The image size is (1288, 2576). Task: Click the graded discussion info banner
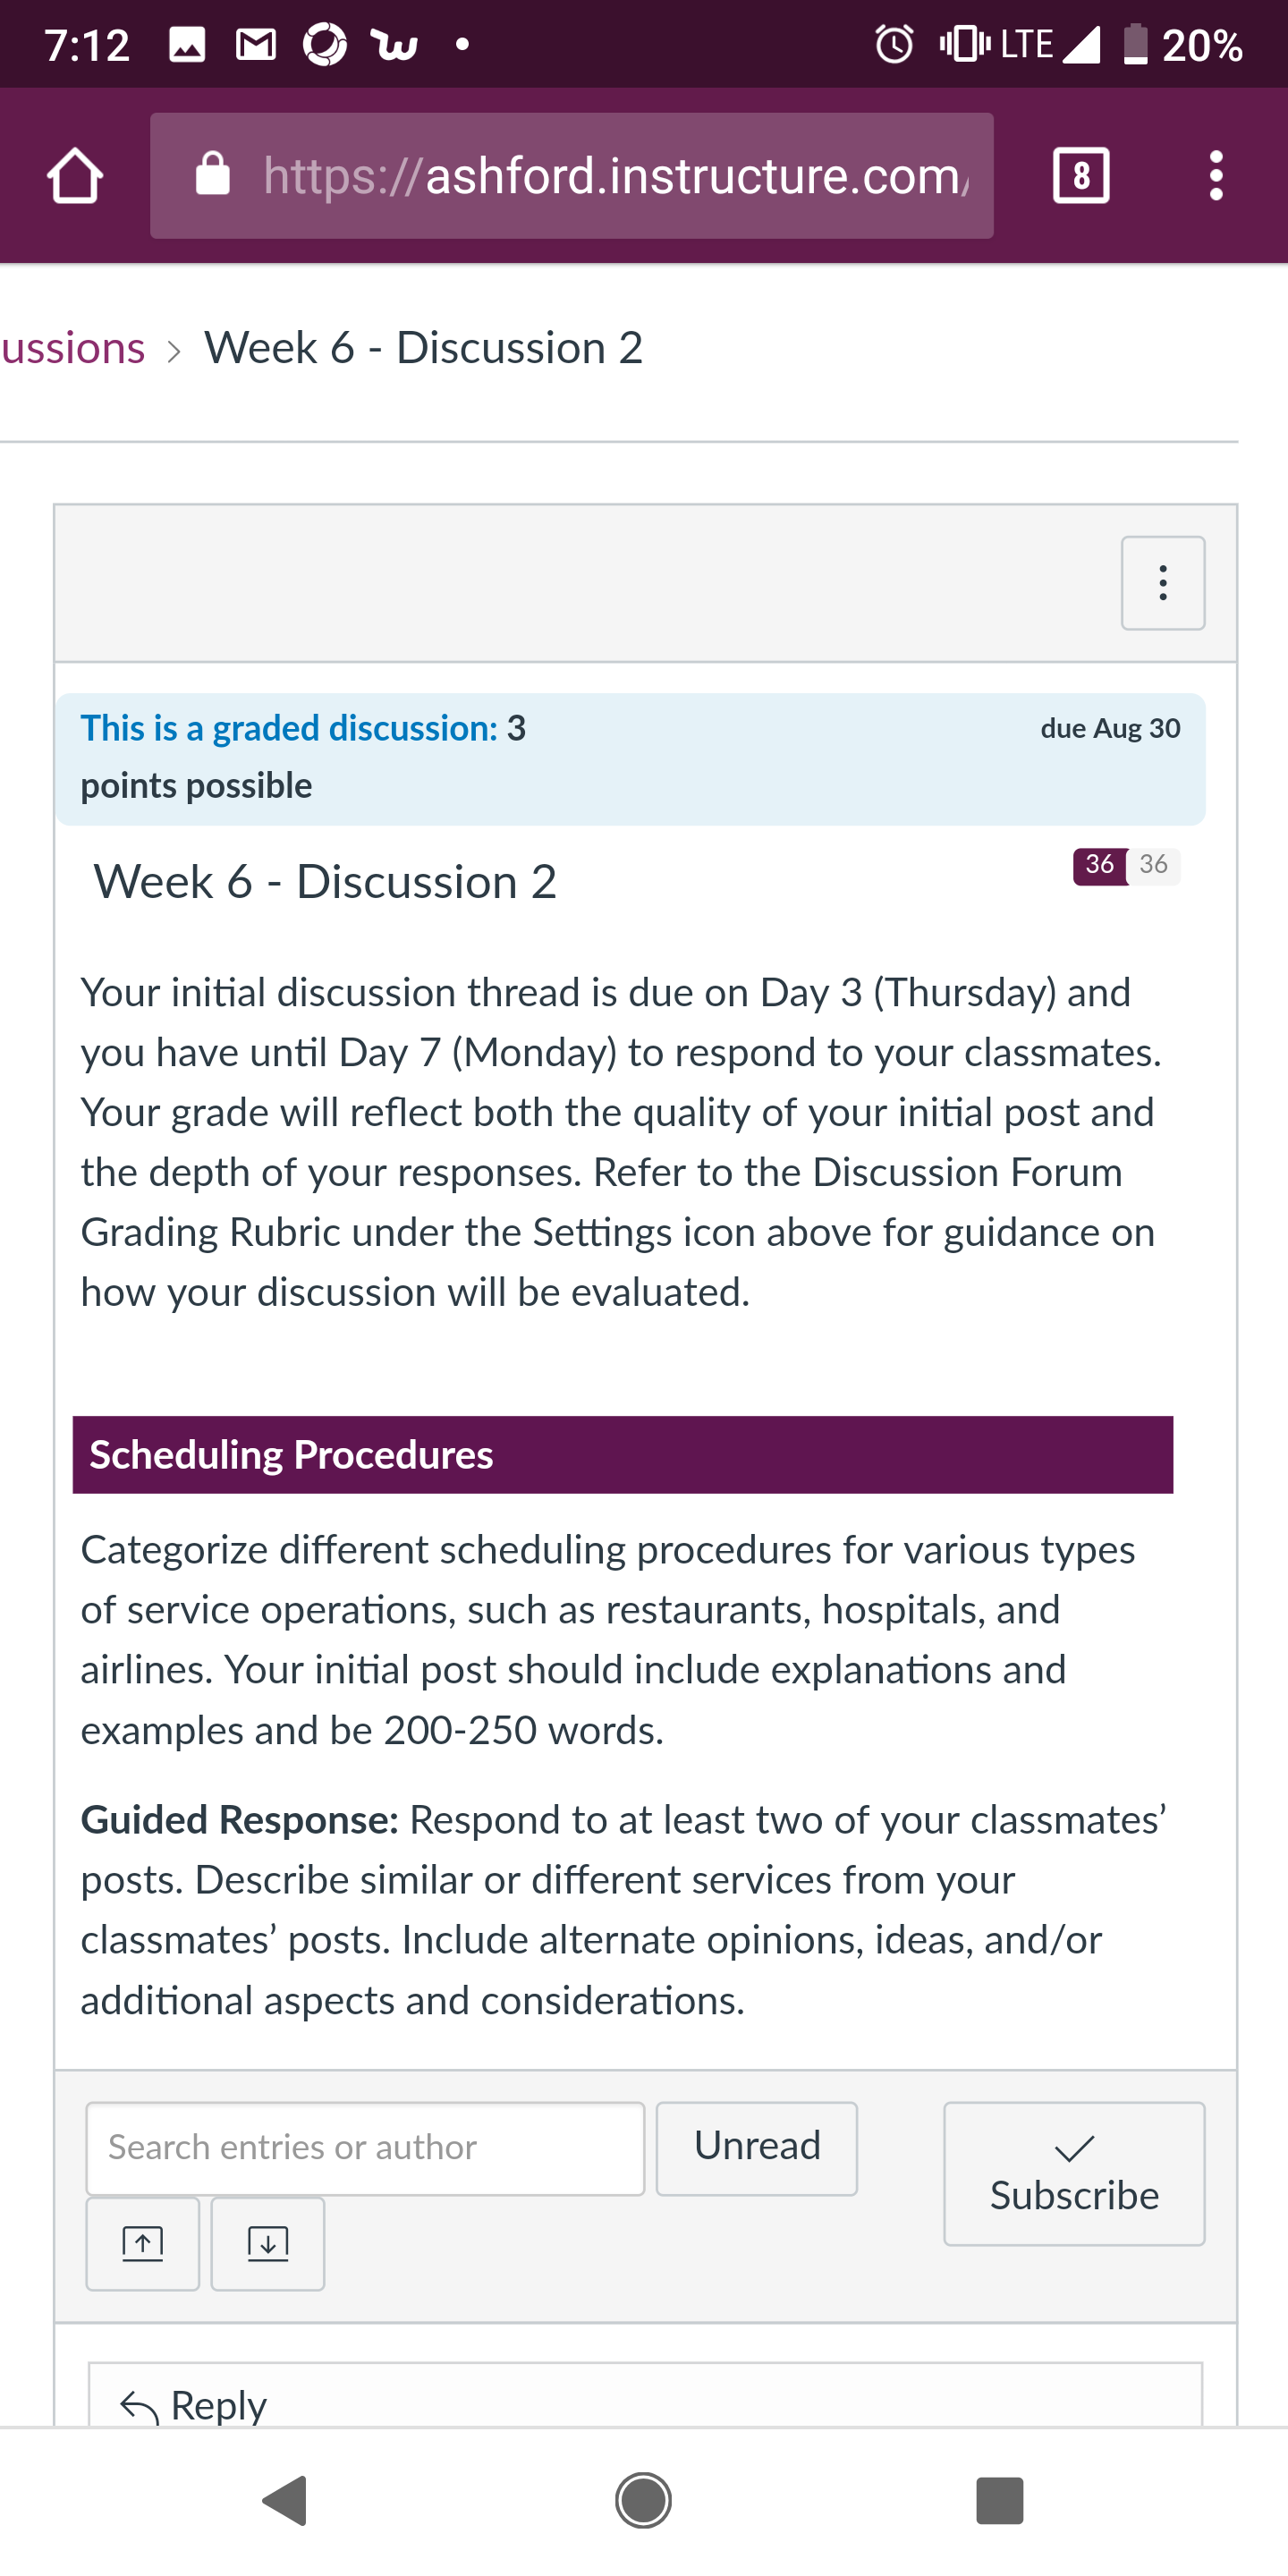point(631,759)
